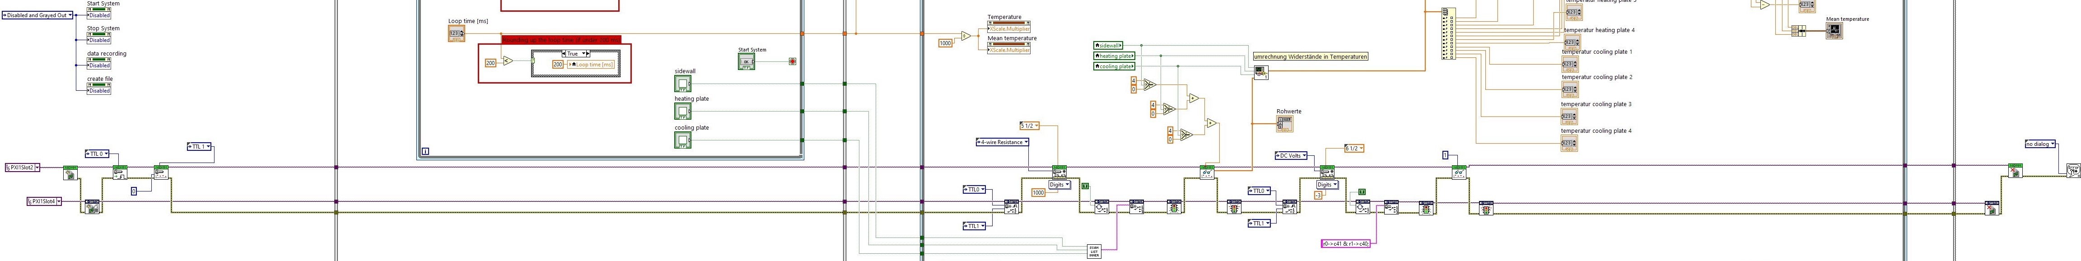This screenshot has height=261, width=2081.
Task: Click the red rounding-up comment label
Action: [561, 39]
